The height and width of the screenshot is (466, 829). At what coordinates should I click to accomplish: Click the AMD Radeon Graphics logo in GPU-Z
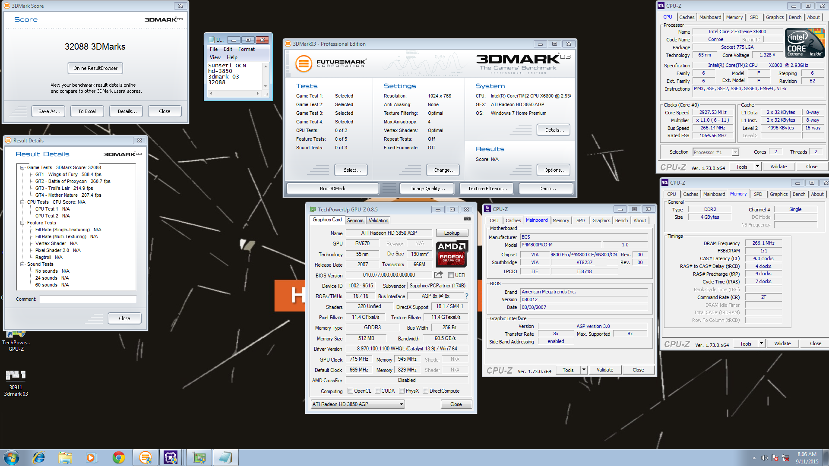pyautogui.click(x=452, y=254)
